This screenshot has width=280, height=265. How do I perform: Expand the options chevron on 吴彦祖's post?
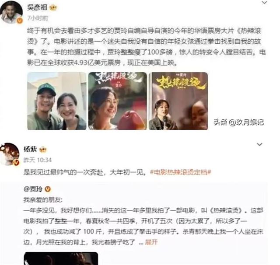coord(264,3)
